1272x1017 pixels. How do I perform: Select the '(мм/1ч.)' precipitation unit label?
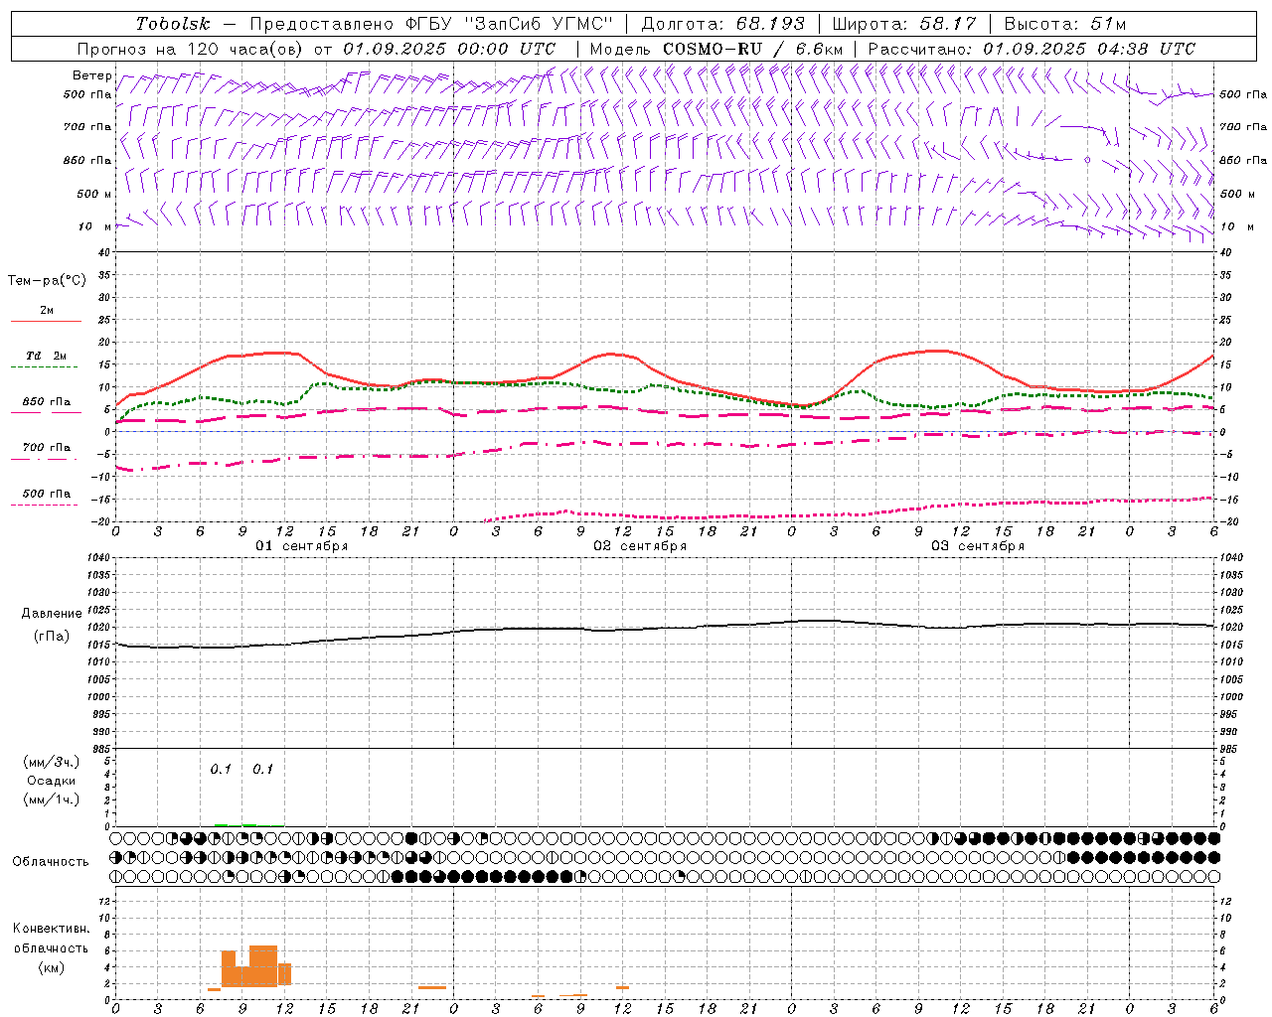coord(51,799)
